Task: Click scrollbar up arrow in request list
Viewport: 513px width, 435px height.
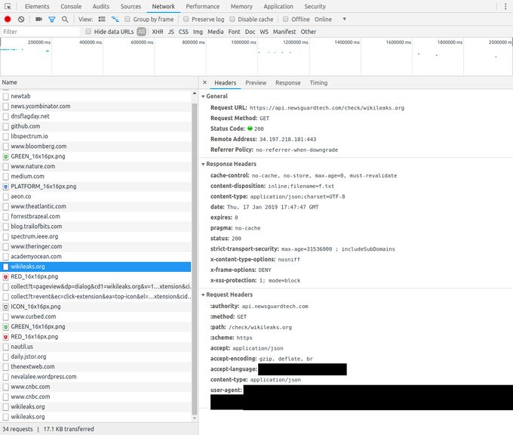Action: (195, 94)
